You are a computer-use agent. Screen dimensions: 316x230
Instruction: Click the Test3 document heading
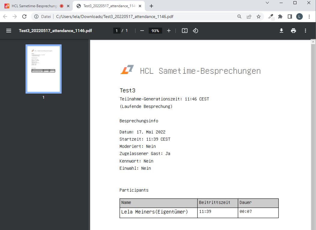[127, 90]
